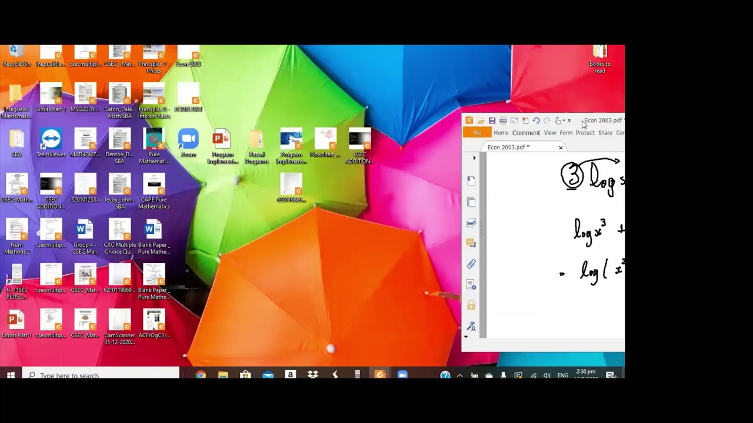Select the Flowchart PDF on desktop
Screen dimensions: 753x423
tap(325, 143)
